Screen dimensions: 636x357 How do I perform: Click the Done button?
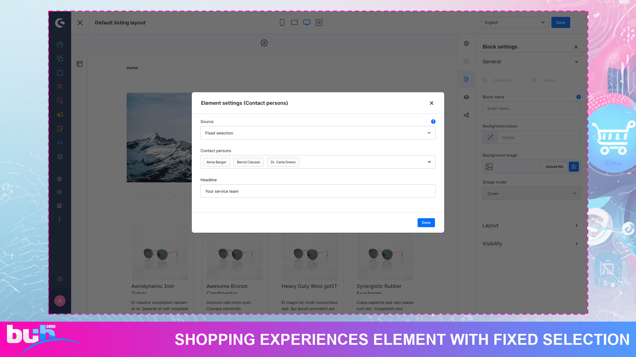coord(426,223)
